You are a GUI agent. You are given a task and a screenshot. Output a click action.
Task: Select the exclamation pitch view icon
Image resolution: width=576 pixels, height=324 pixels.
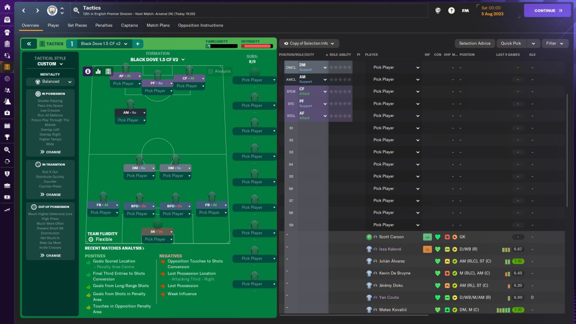coord(108,71)
